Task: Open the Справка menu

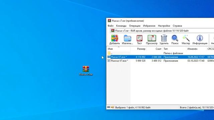Action: (x=177, y=26)
